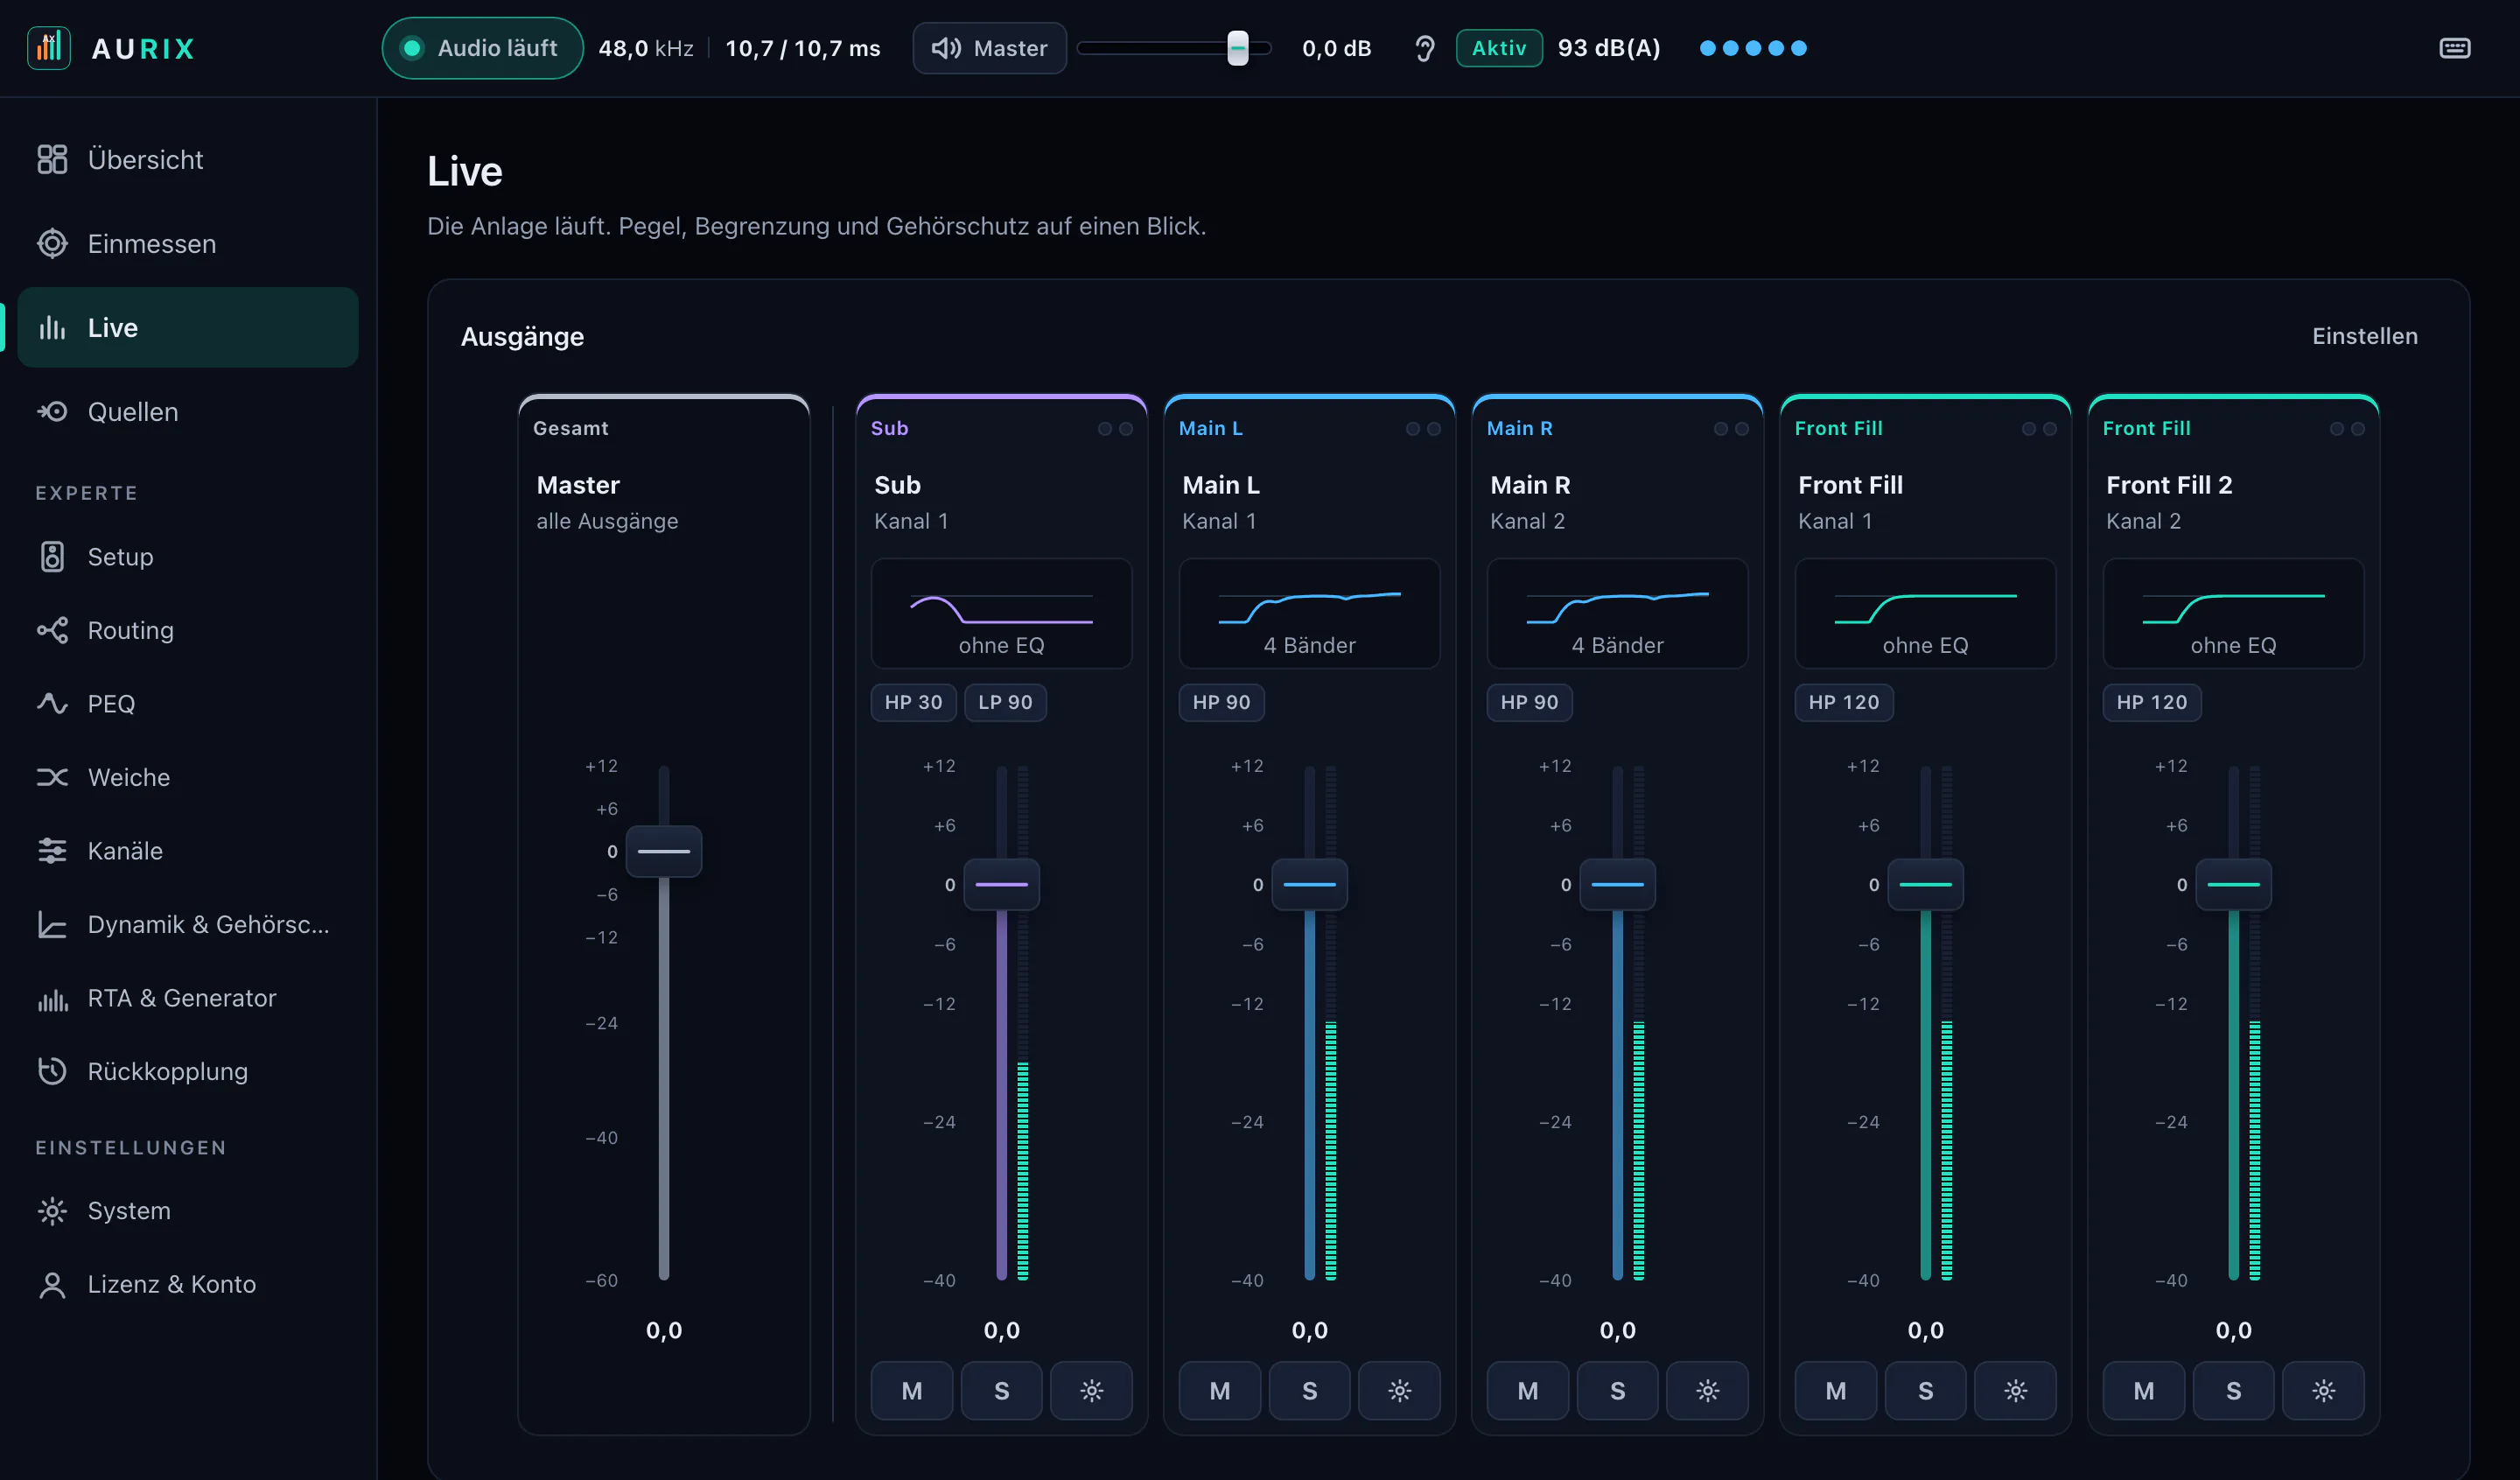The image size is (2520, 1480).
Task: Solo the Front Fill 2 channel
Action: (x=2233, y=1390)
